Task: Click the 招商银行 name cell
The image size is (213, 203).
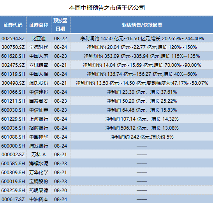Action: [39, 128]
